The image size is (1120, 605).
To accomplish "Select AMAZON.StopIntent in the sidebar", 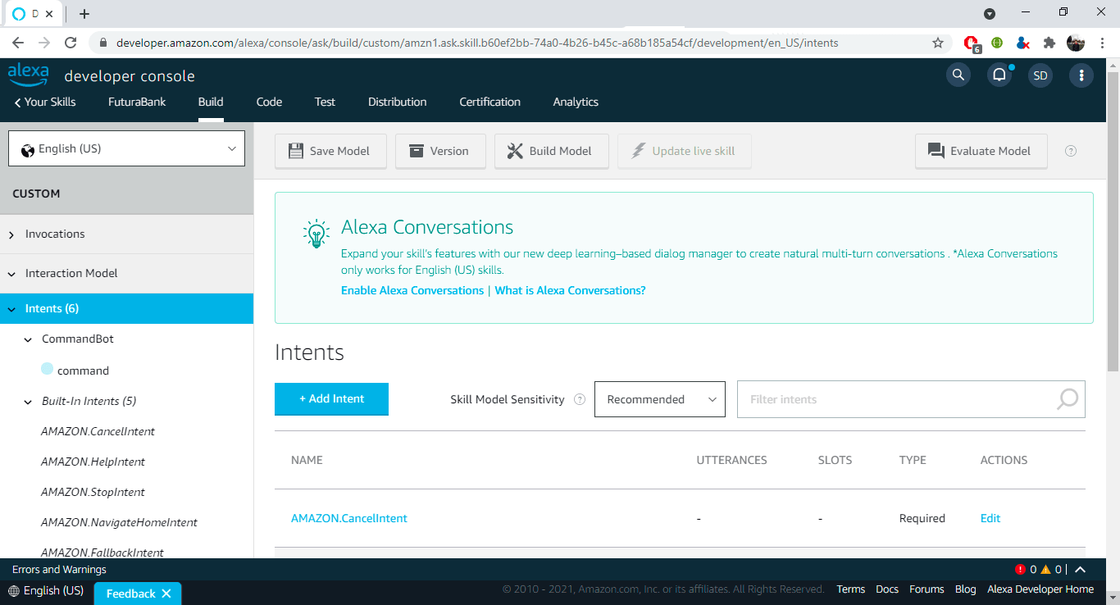I will (93, 492).
